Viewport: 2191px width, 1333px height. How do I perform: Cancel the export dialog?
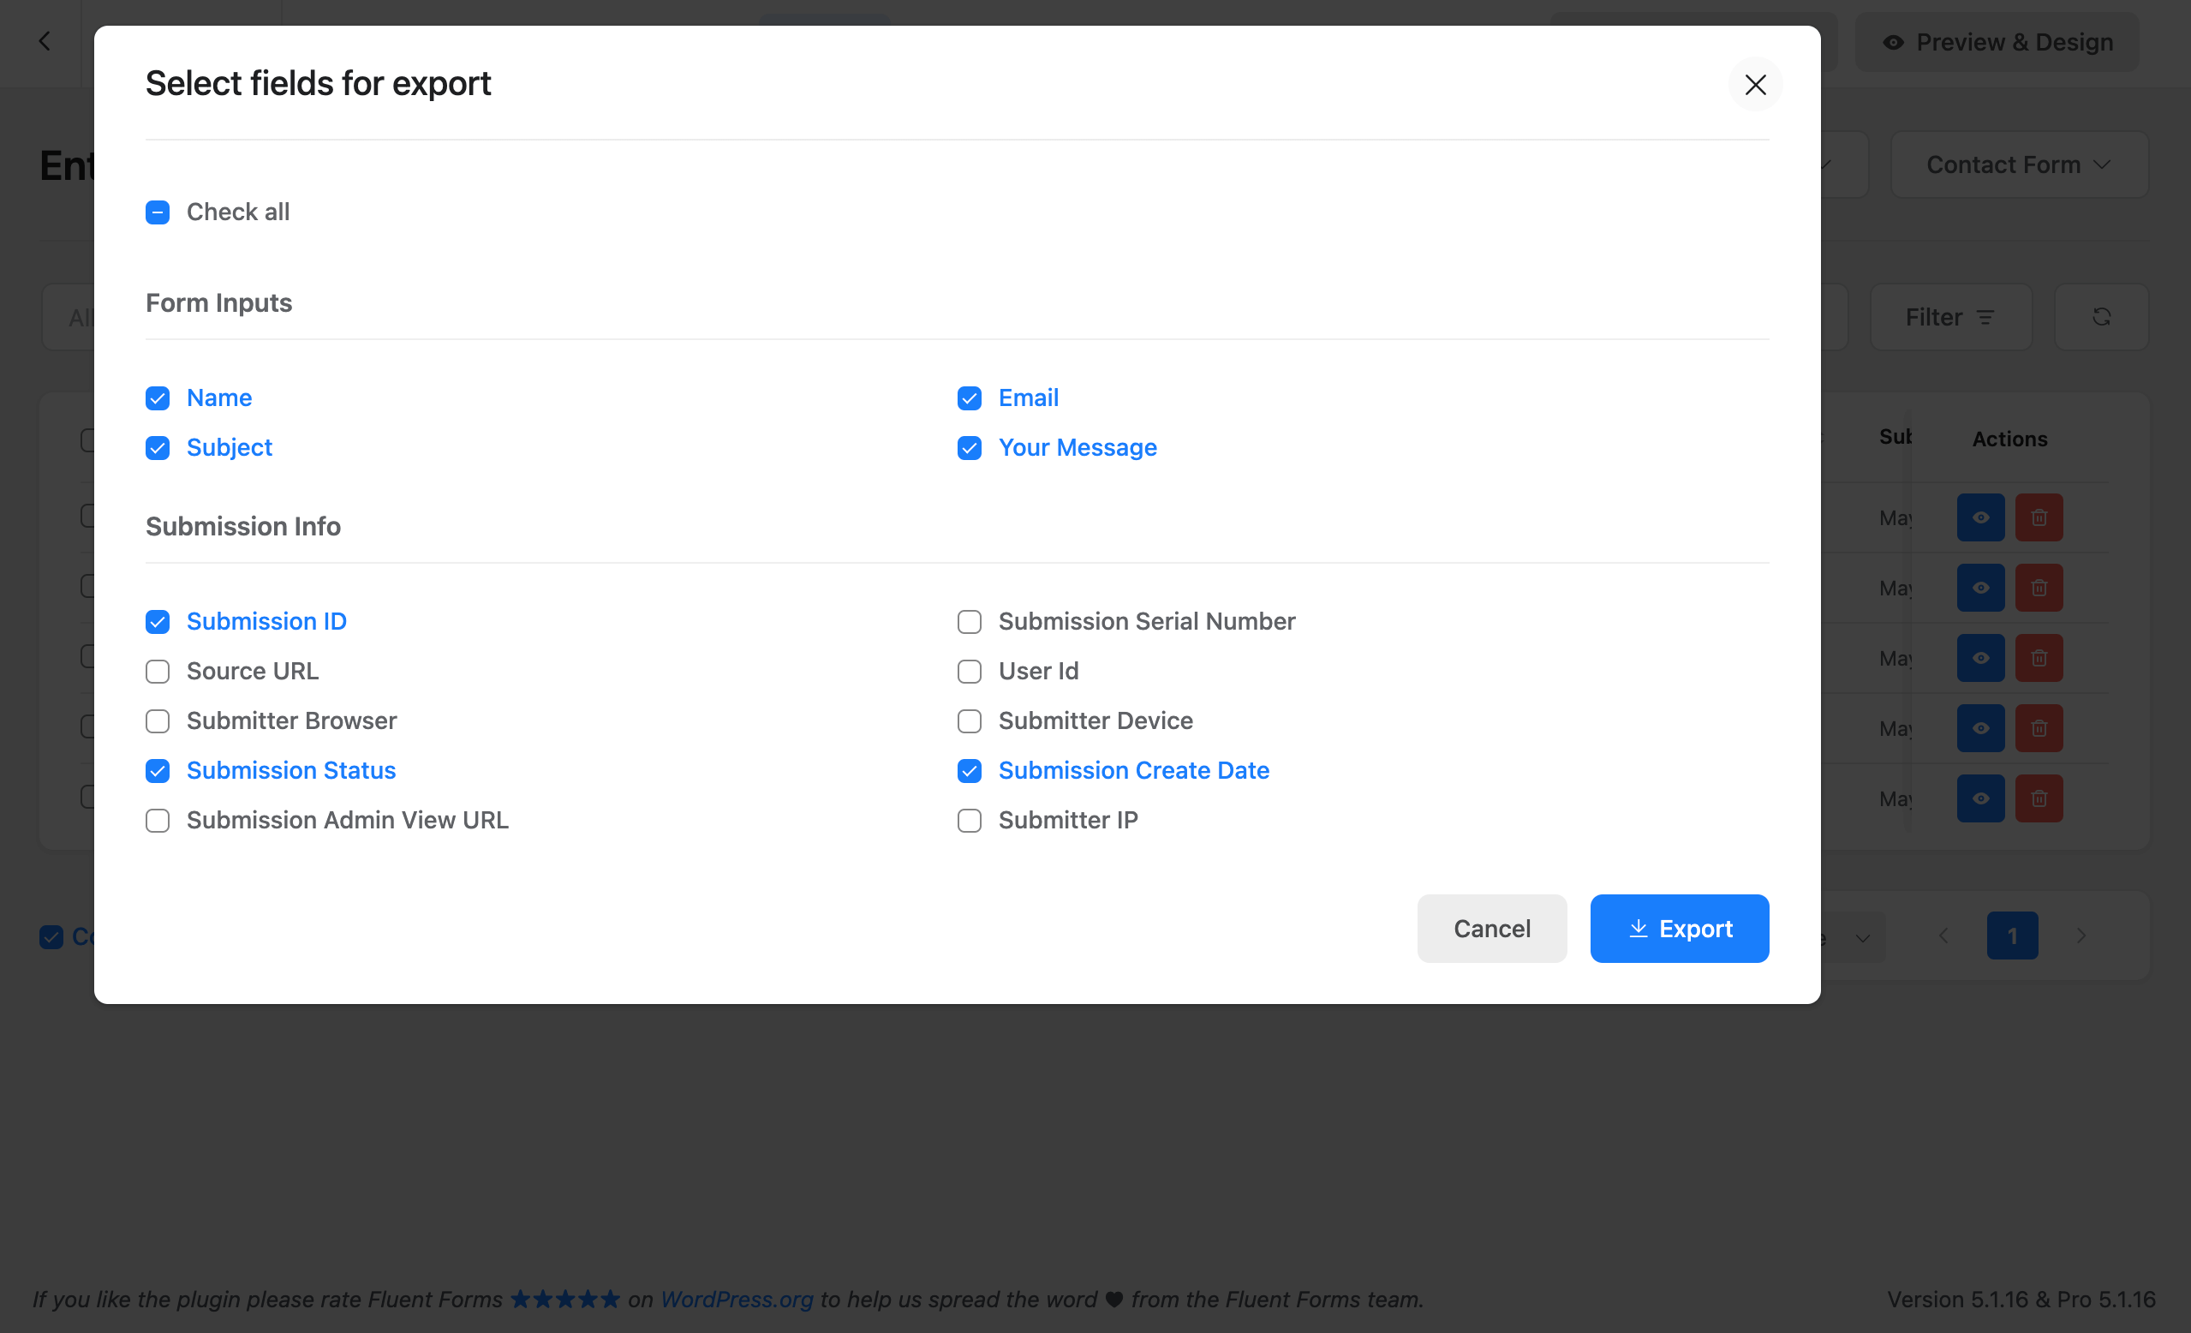point(1491,928)
